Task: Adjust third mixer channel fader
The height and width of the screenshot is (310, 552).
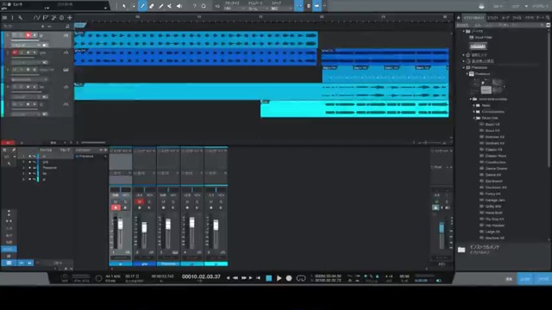Action: 168,224
